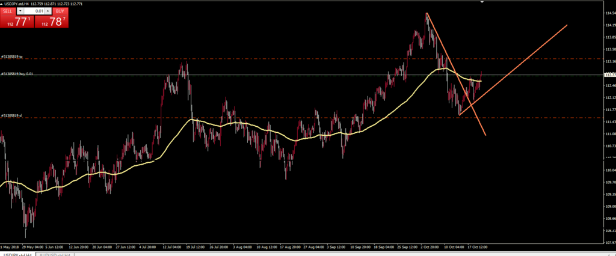The image size is (616, 256).
Task: Click the 114.54 price scale label
Action: (x=611, y=13)
